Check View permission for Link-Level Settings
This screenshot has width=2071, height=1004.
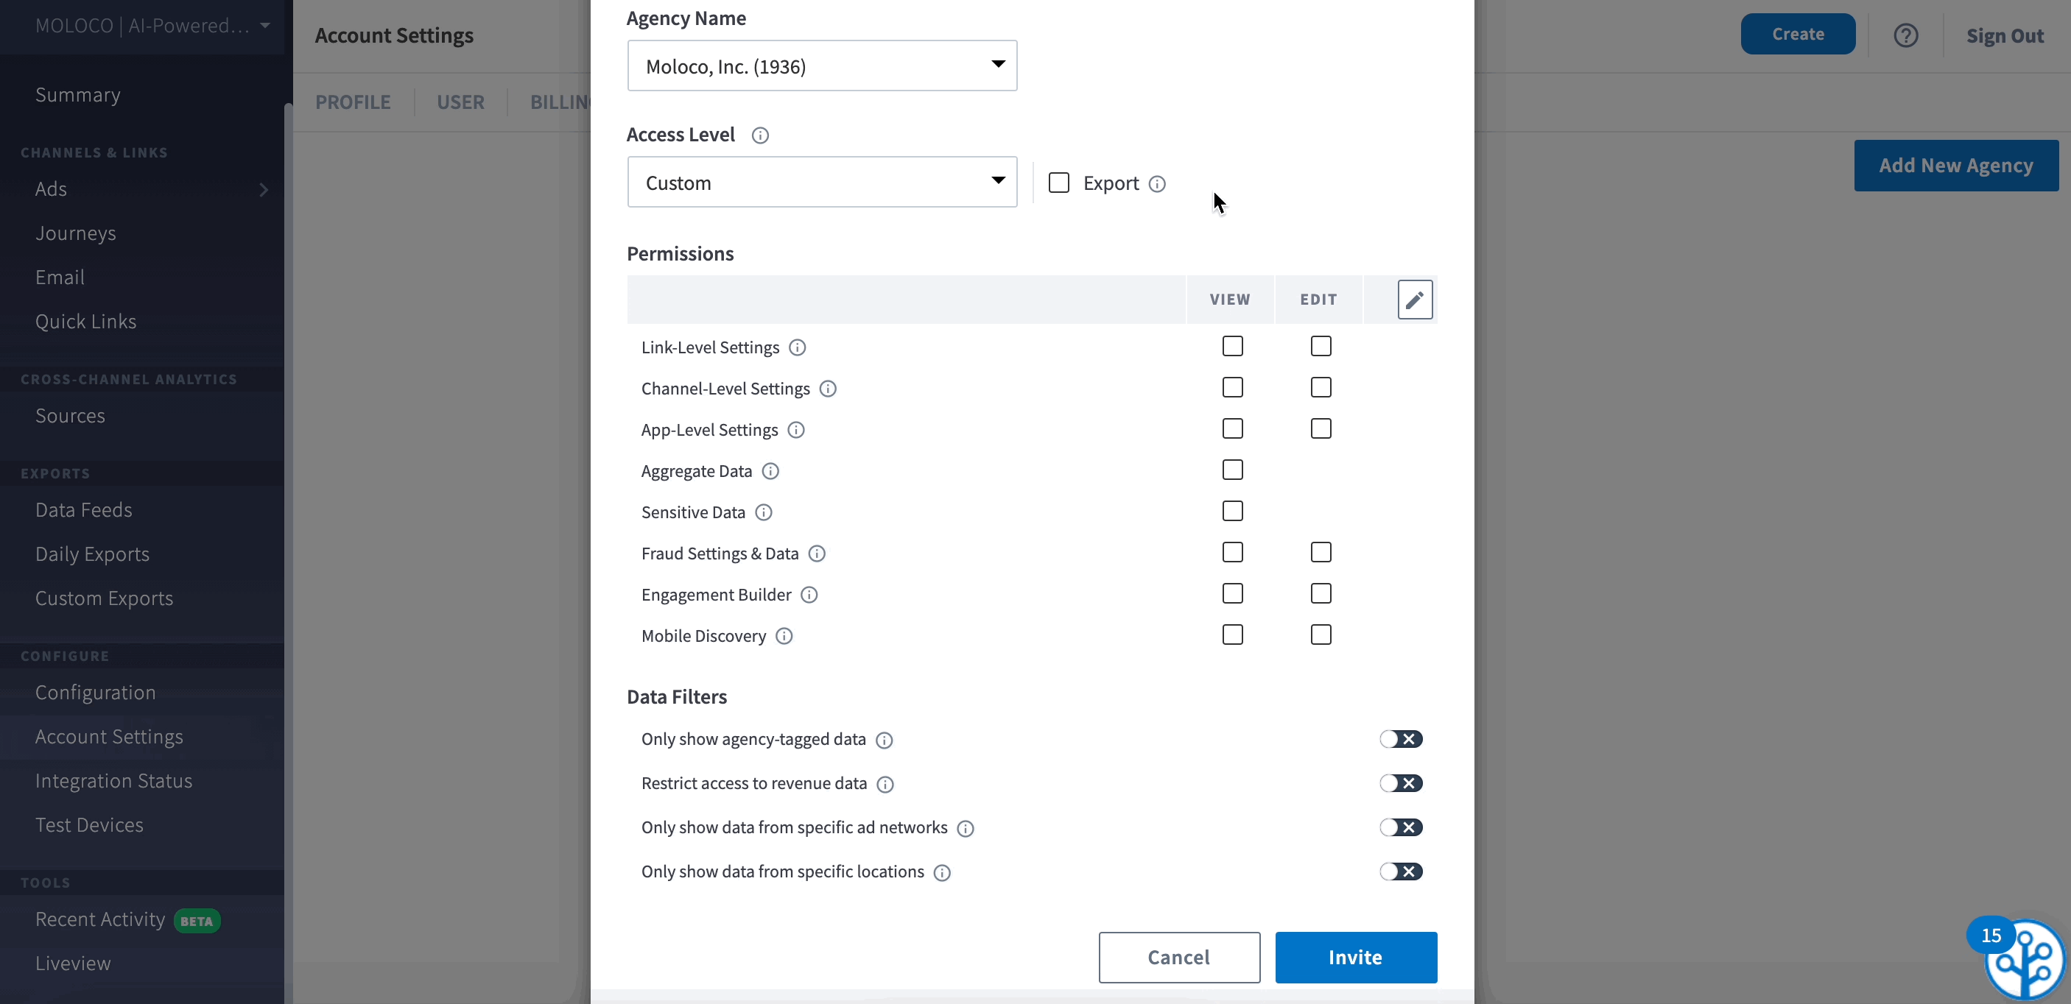[1232, 346]
